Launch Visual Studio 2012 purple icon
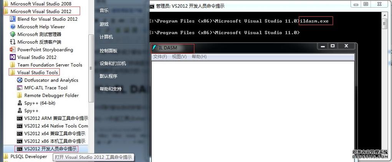The image size is (392, 162). pyautogui.click(x=13, y=57)
